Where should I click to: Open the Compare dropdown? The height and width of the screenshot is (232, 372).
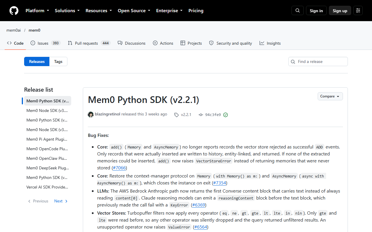pos(330,96)
